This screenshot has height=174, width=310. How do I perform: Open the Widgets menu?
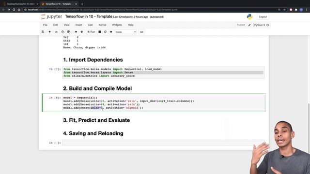point(117,25)
